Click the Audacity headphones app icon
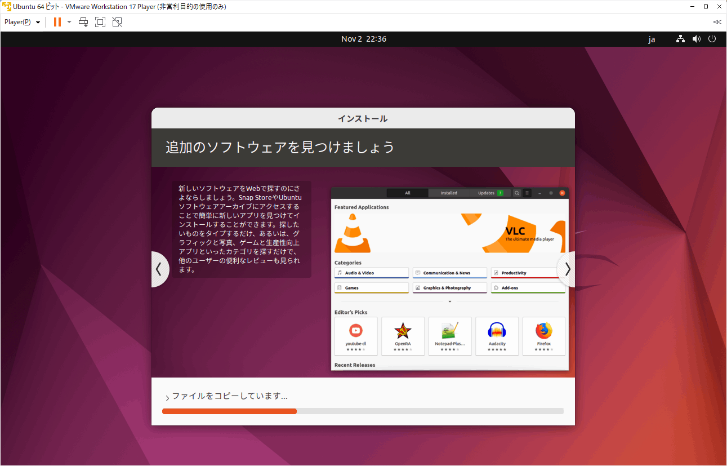Image resolution: width=727 pixels, height=466 pixels. [x=497, y=330]
